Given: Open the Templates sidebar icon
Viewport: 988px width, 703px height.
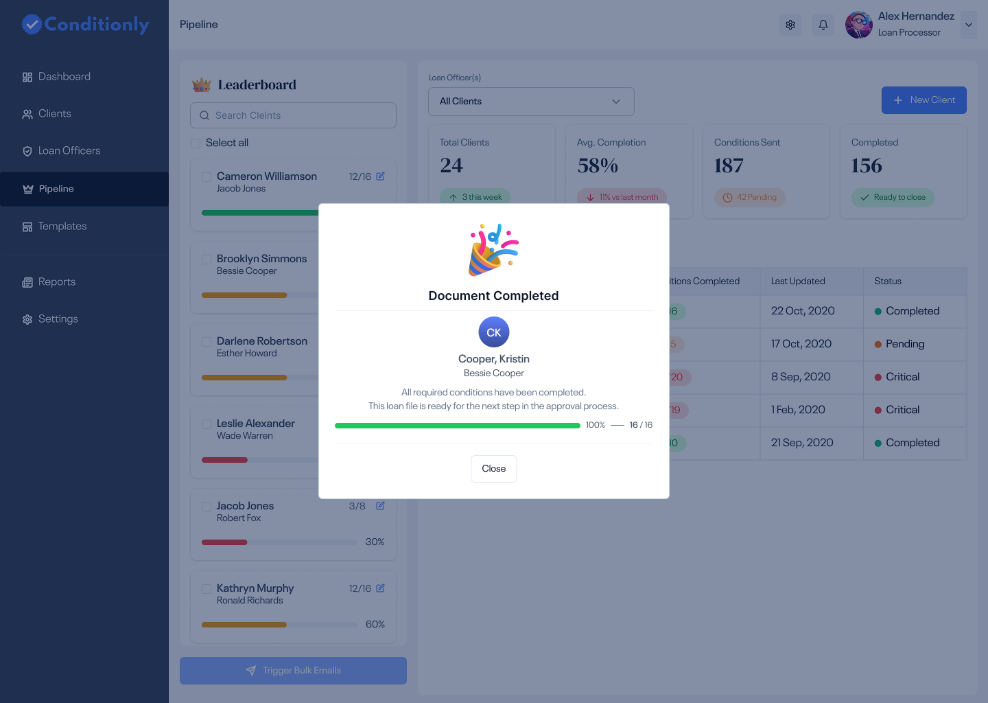Looking at the screenshot, I should 27,226.
